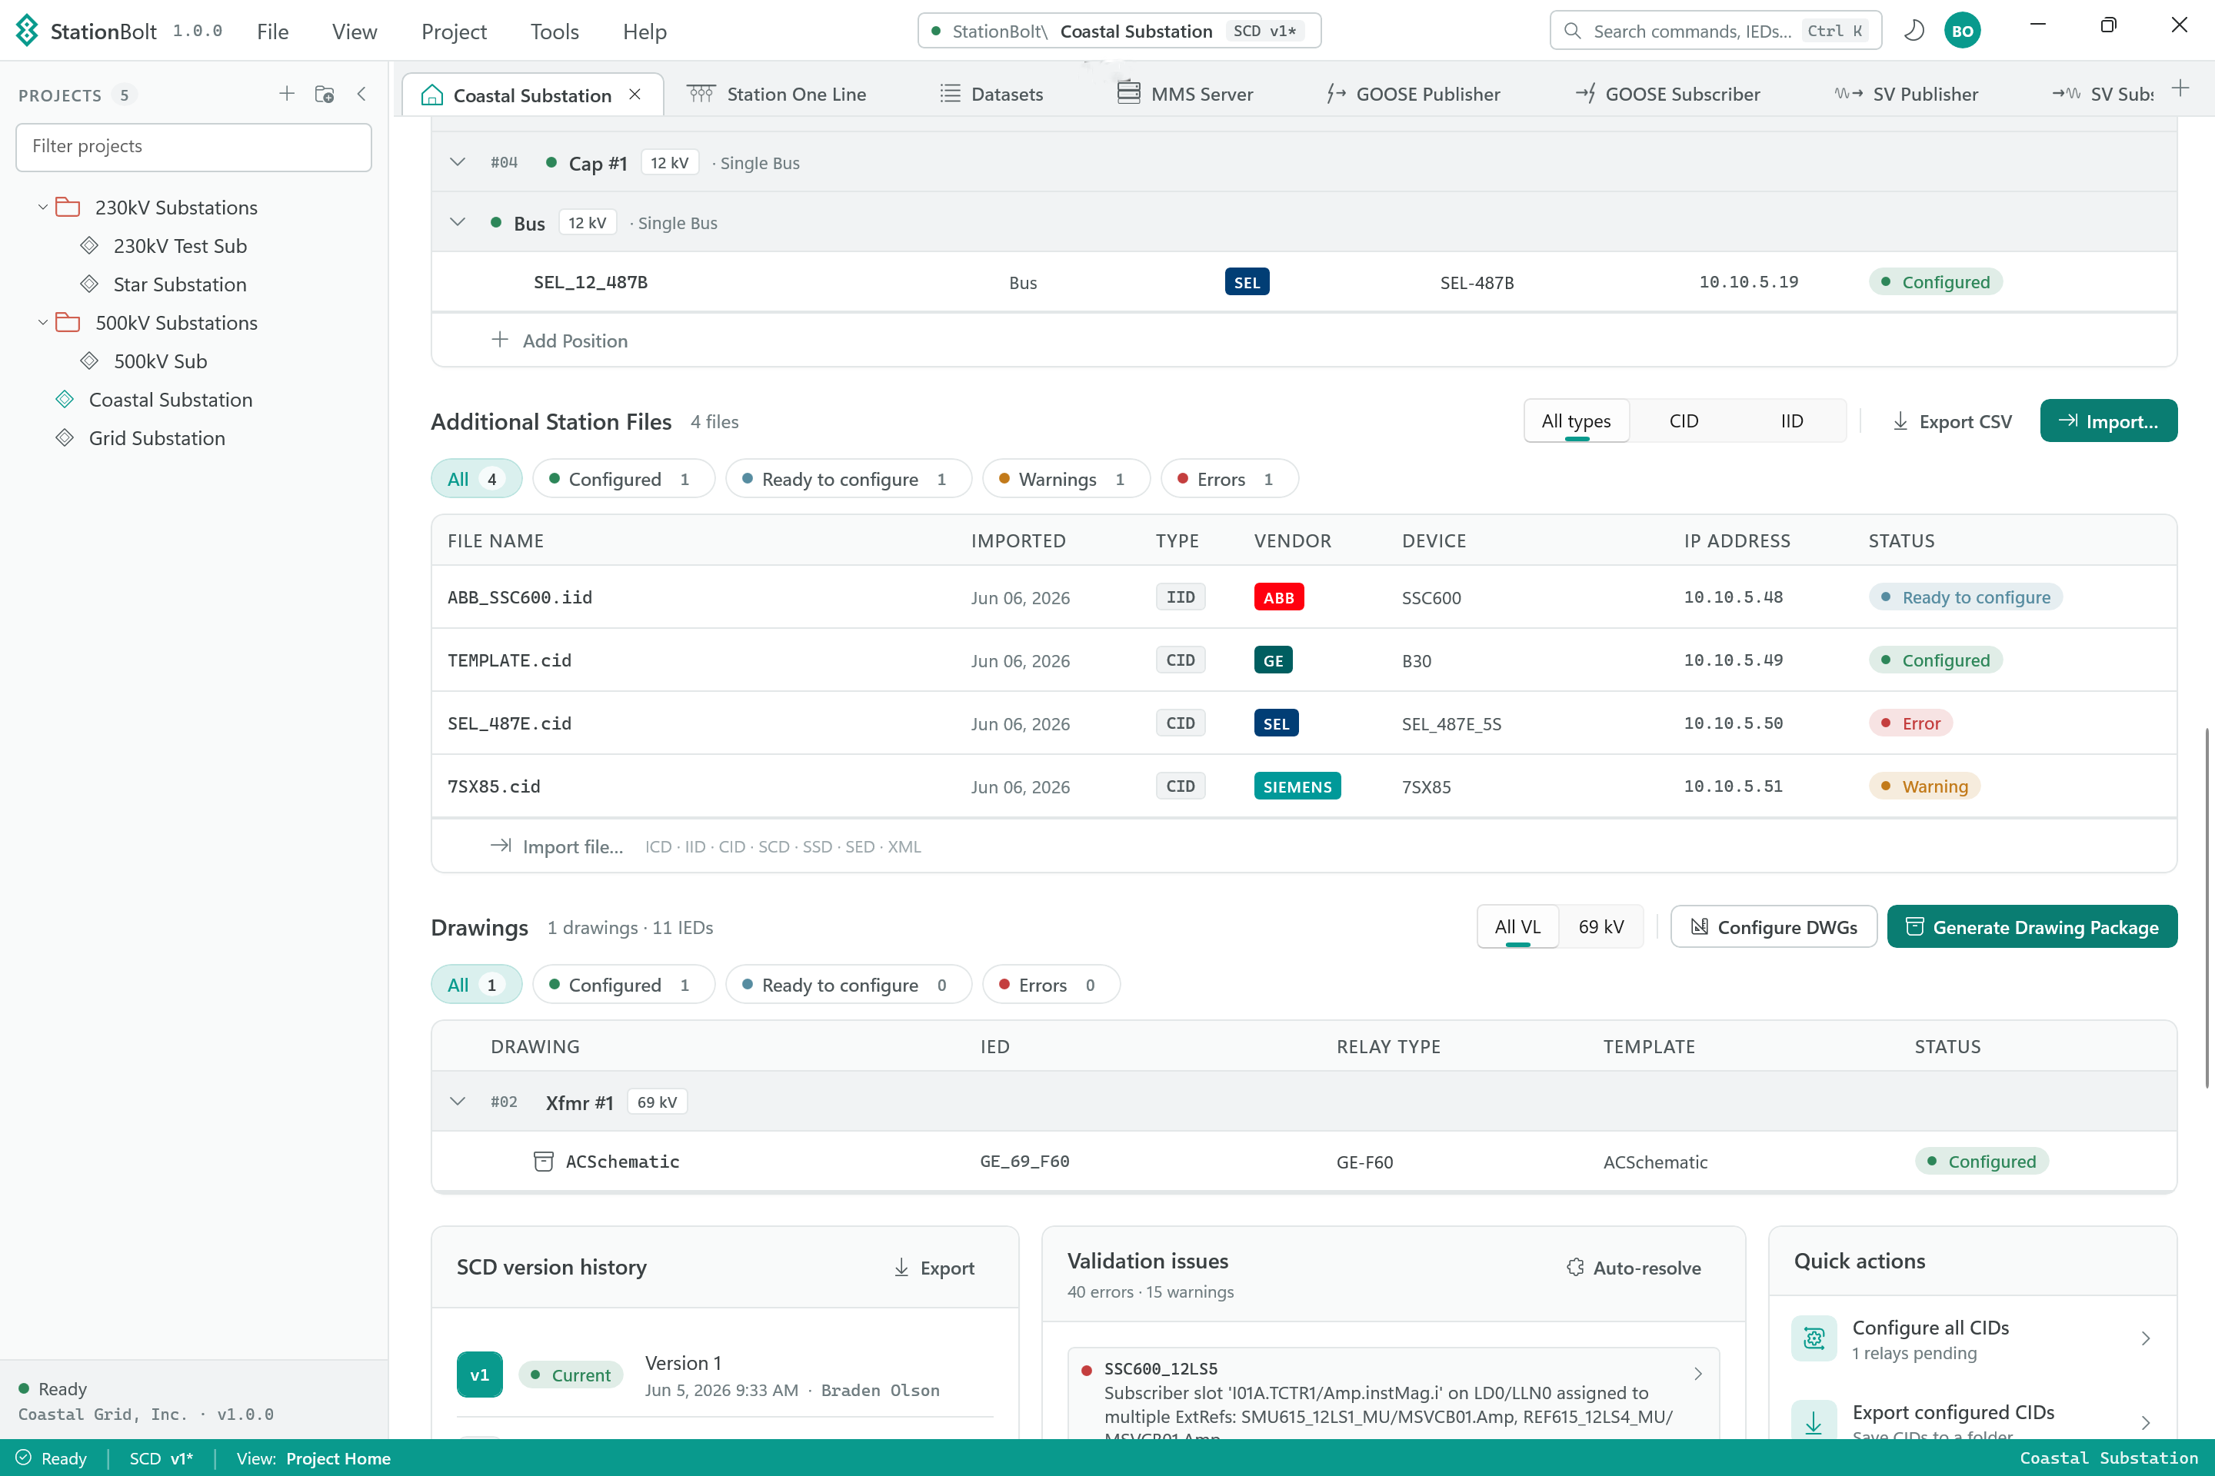Viewport: 2215px width, 1476px height.
Task: Toggle dark mode moon icon
Action: click(1914, 31)
